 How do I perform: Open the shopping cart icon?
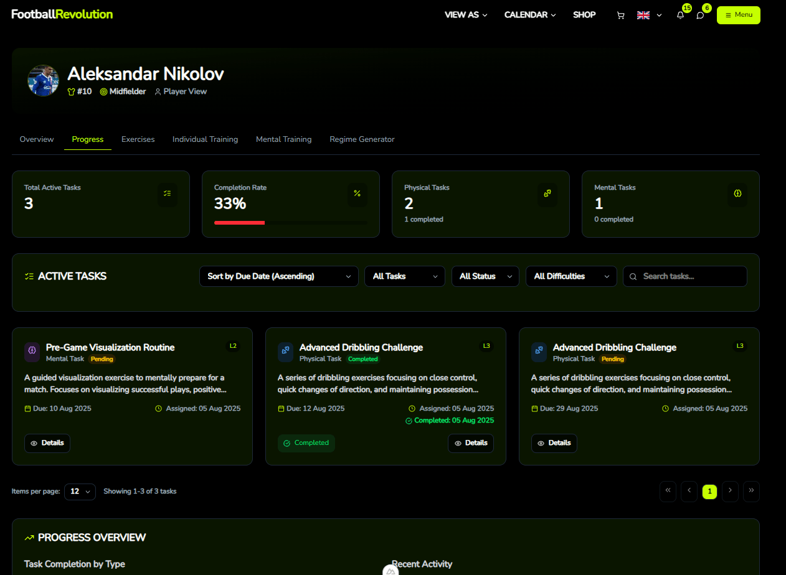pyautogui.click(x=620, y=16)
